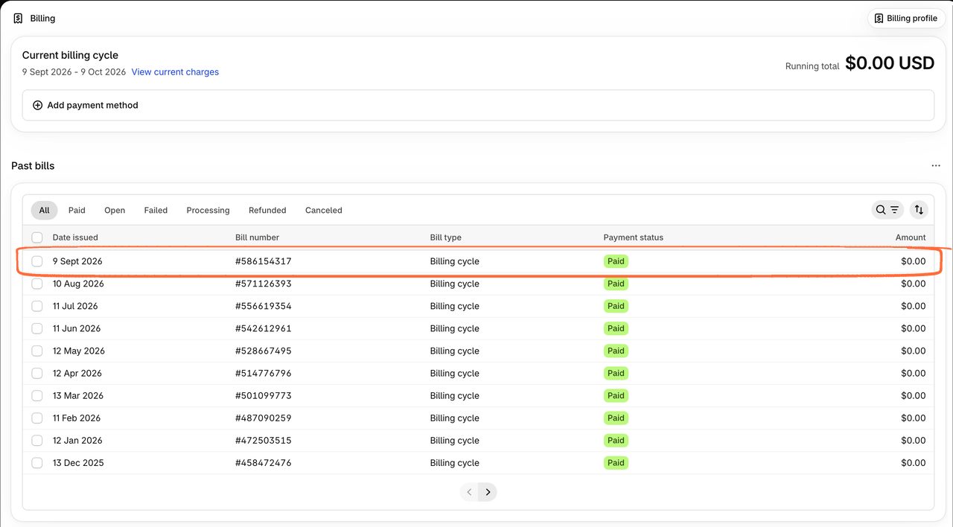Click the Date issued column header
953x527 pixels.
coord(75,237)
